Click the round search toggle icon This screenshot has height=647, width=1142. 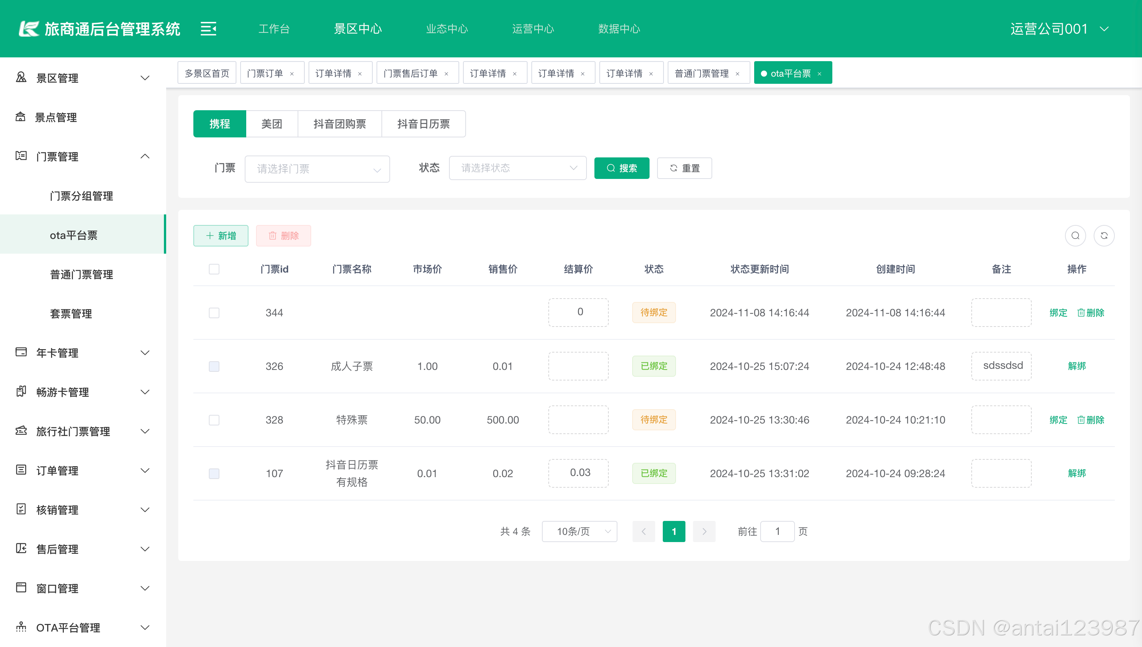(x=1075, y=236)
